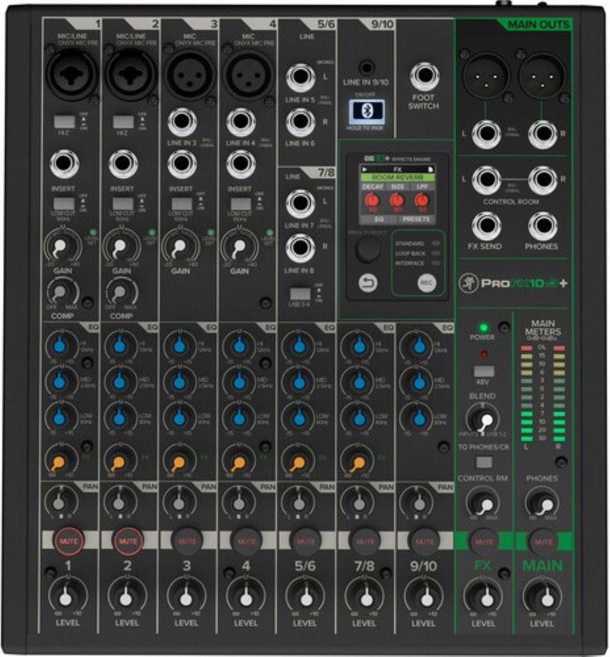Image resolution: width=610 pixels, height=657 pixels.
Task: Click the LINE IN 8 jack
Action: click(300, 248)
